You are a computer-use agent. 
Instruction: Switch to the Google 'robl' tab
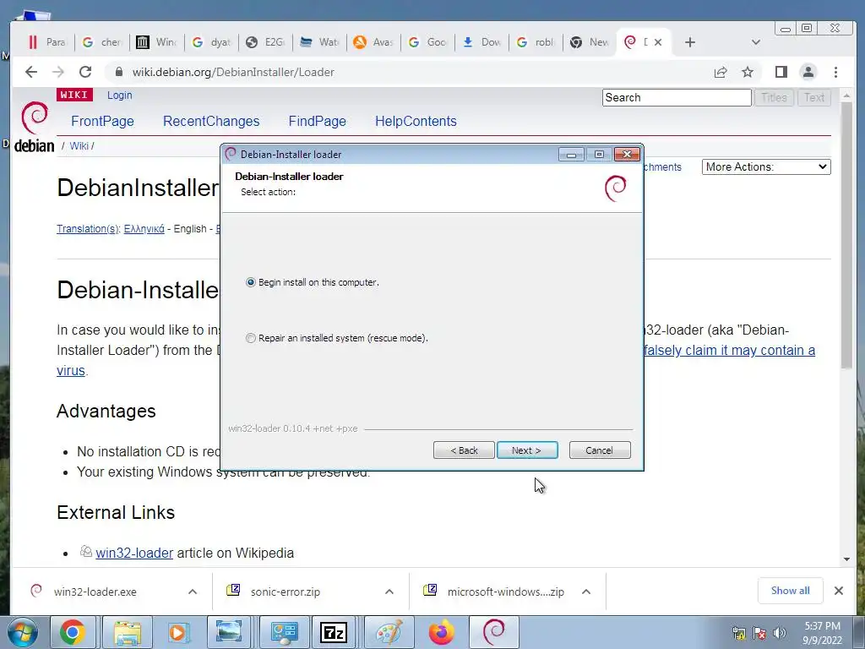536,42
